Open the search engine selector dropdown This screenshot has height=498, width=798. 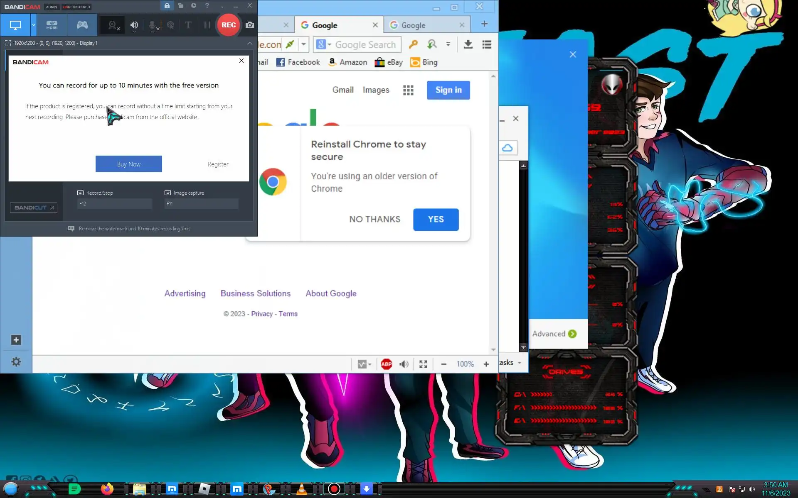pyautogui.click(x=323, y=44)
